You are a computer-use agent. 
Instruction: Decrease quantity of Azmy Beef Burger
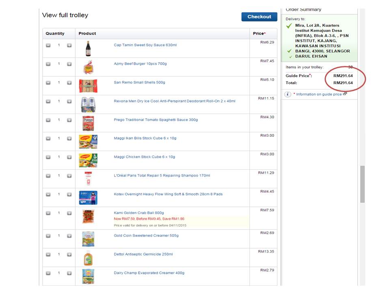tap(48, 64)
